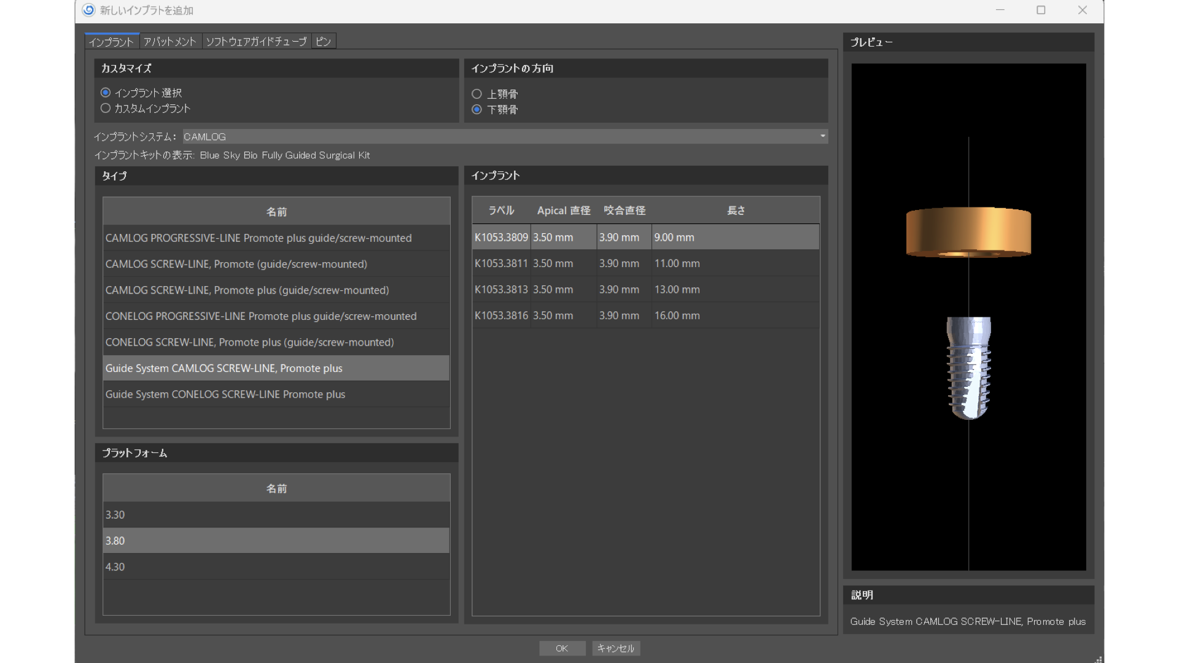Select the インプラント選択 radio button

pos(106,93)
